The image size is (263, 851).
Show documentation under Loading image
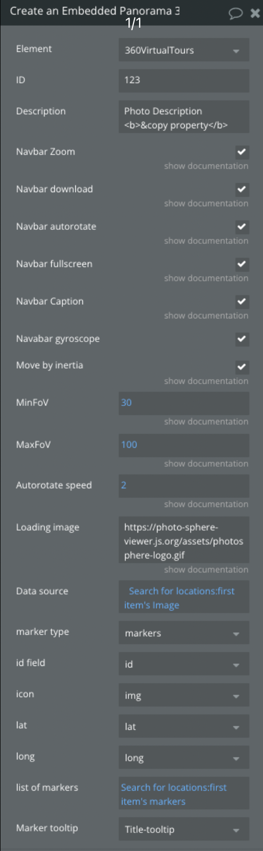click(x=206, y=569)
